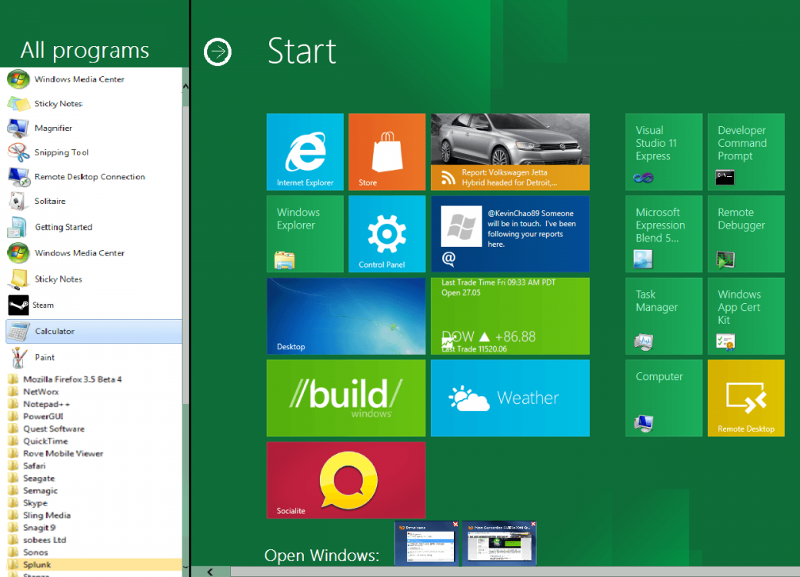Open the Remote Desktop tile
Screen dimensions: 800x577
pos(746,398)
